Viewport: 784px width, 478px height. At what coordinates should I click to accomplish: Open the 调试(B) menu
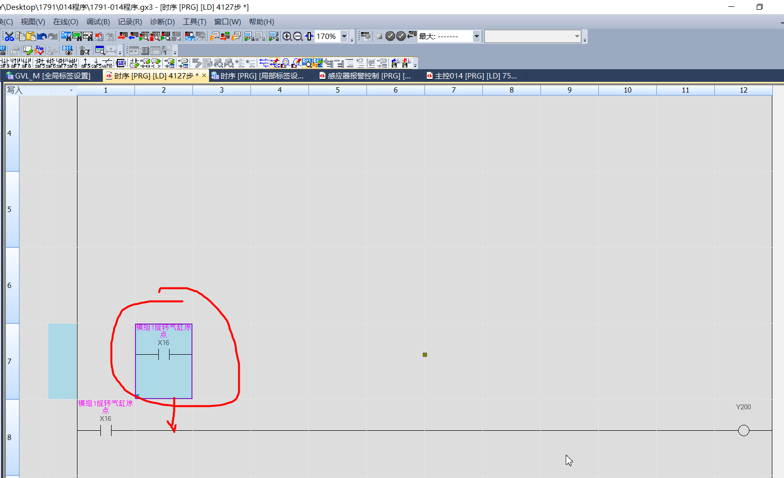[x=98, y=22]
